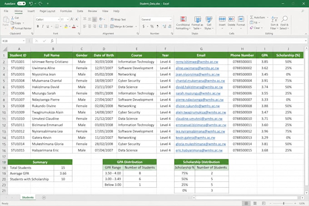Switch to the Formulas tab
This screenshot has height=206, width=309.
[x=66, y=11]
